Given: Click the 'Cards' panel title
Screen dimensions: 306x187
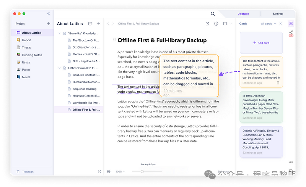Looking at the screenshot, I should click(243, 24).
